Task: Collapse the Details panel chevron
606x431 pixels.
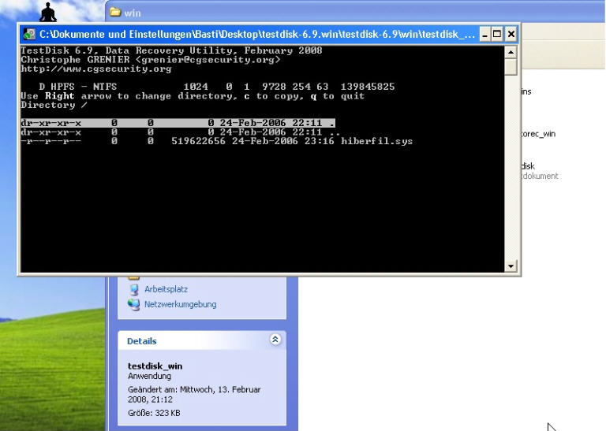Action: (275, 340)
